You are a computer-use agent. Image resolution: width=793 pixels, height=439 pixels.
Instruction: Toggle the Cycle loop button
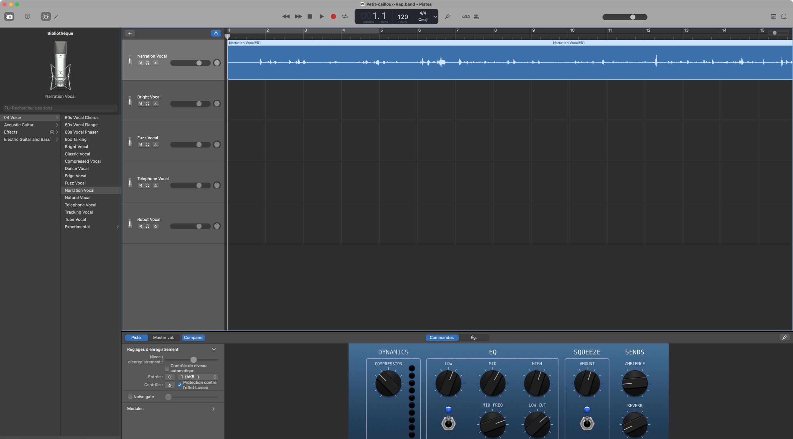(x=345, y=16)
